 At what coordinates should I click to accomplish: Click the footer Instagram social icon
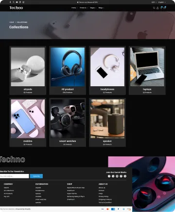[x=125, y=176]
